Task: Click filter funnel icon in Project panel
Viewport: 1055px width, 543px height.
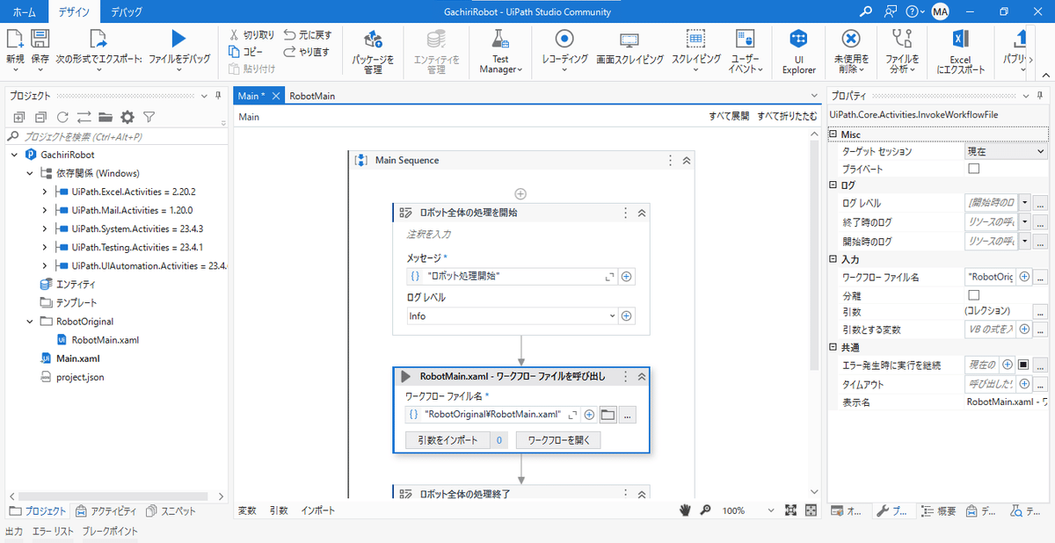Action: click(149, 117)
